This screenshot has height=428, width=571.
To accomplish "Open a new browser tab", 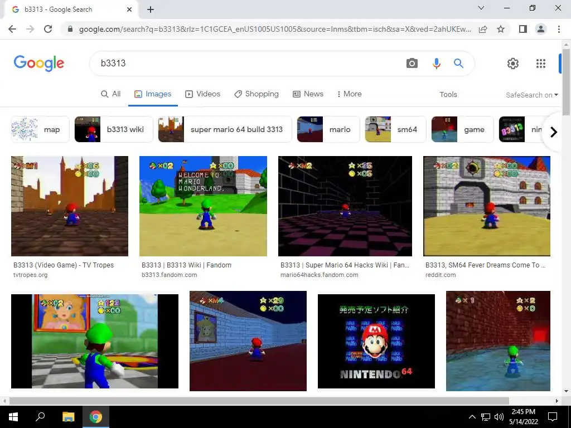I will (x=151, y=10).
